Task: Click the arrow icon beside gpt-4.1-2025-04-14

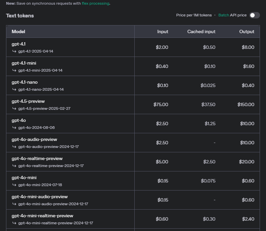Action: (x=14, y=51)
